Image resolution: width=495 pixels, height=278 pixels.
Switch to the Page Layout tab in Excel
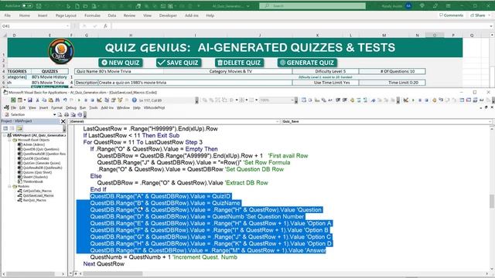(x=66, y=15)
